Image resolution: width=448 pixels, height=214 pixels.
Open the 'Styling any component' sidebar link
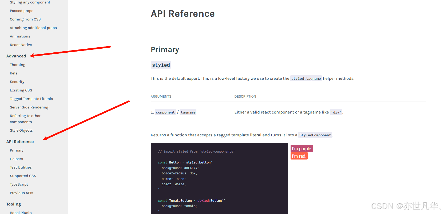(x=30, y=2)
